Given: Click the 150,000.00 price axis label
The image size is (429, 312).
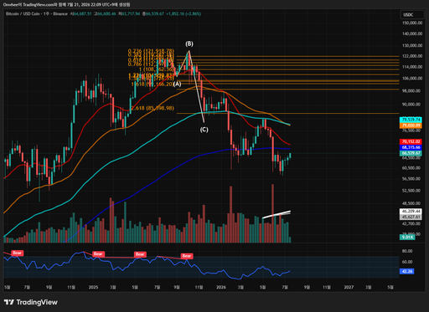Looking at the screenshot, I should coord(412,23).
